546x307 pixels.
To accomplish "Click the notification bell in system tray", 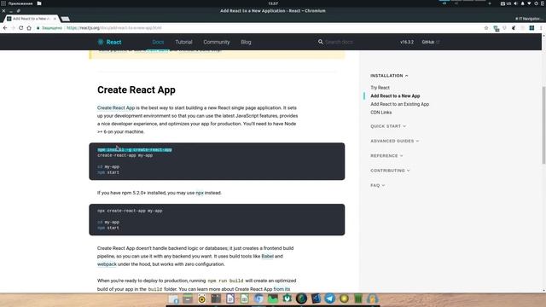I will coord(522,3).
